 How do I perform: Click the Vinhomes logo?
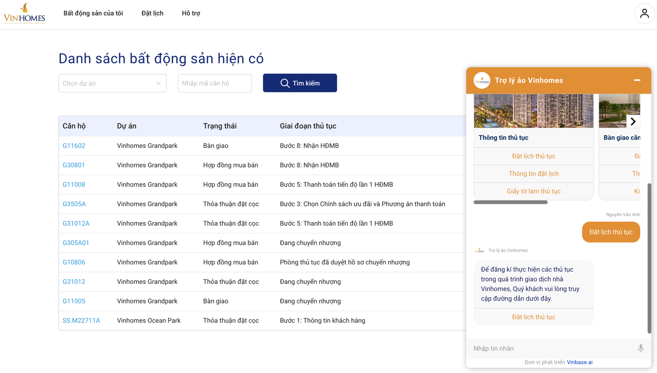pos(24,13)
